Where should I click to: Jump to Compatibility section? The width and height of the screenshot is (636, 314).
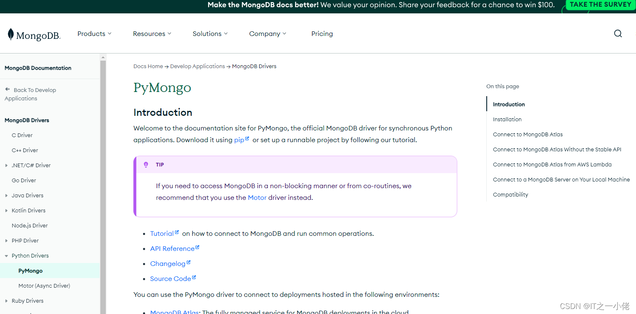511,194
